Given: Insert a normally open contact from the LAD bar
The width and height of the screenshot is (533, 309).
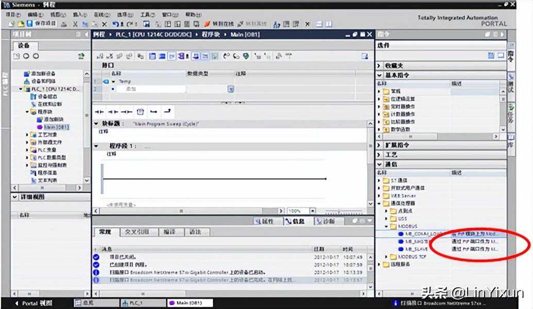Looking at the screenshot, I should [99, 111].
